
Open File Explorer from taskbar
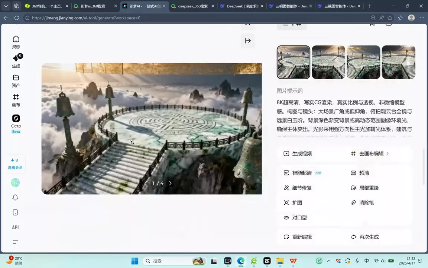[x=280, y=261]
